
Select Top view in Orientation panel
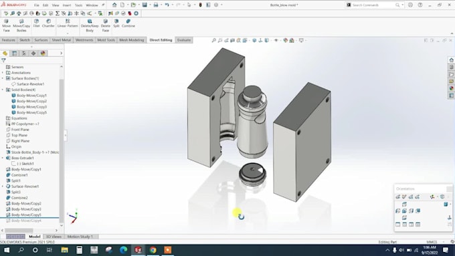pyautogui.click(x=404, y=205)
